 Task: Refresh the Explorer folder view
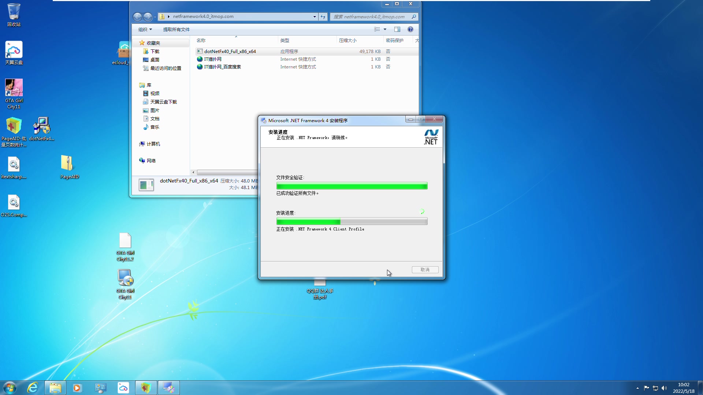[323, 16]
